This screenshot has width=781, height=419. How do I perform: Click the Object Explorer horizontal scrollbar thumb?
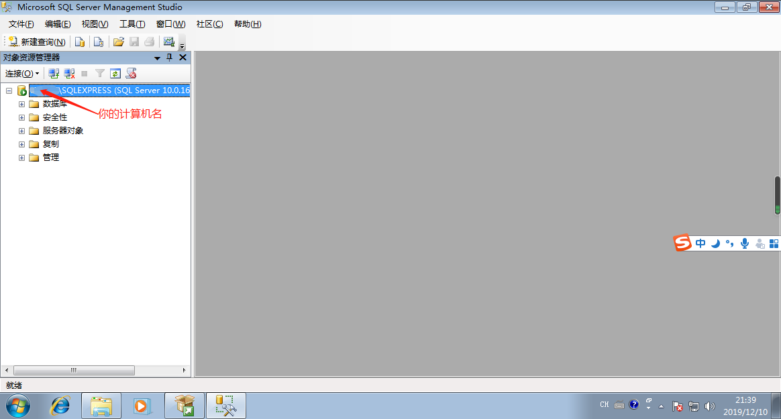[74, 370]
